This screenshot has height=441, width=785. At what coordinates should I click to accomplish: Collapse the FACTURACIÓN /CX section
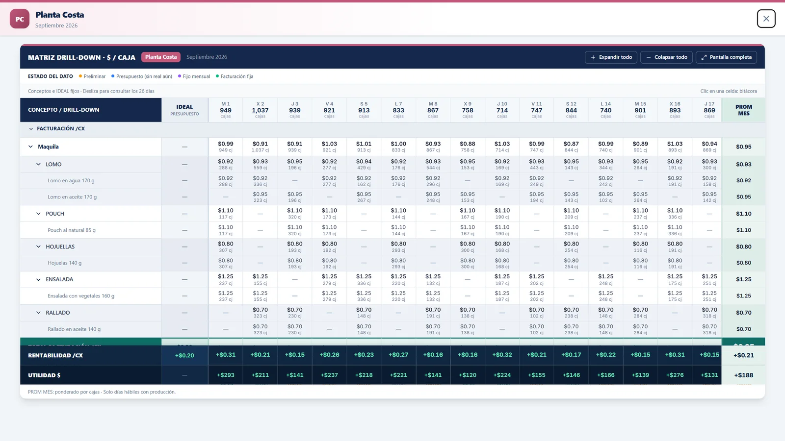point(31,129)
